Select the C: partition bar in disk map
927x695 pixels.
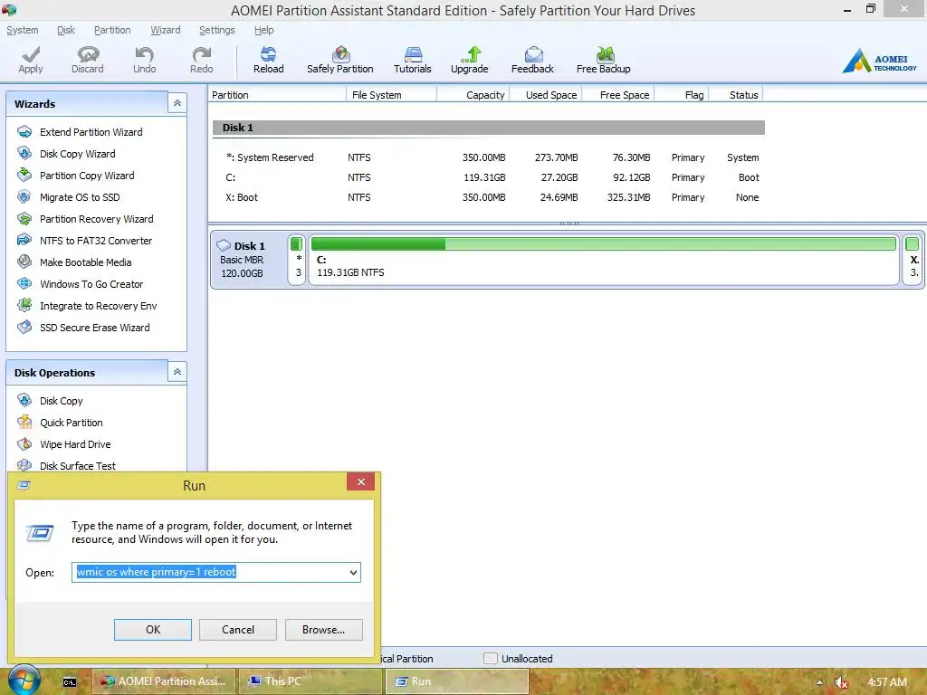pos(604,260)
